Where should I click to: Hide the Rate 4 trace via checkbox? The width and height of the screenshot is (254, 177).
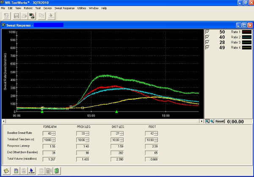pos(207,47)
